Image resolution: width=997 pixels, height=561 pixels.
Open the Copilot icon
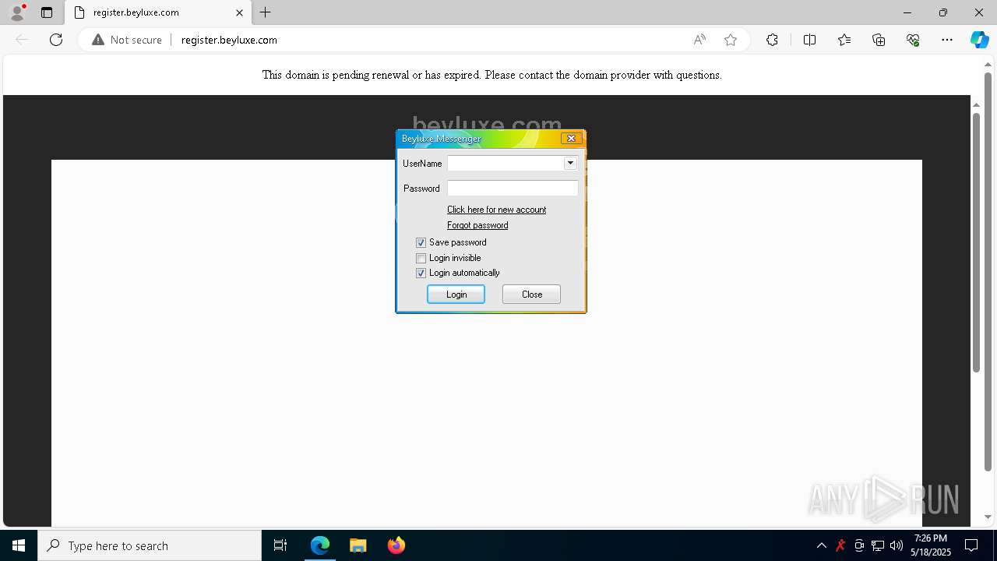point(979,40)
